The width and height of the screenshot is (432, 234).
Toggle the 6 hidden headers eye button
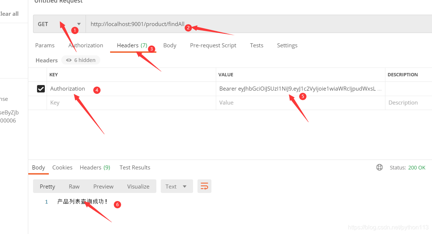click(81, 60)
